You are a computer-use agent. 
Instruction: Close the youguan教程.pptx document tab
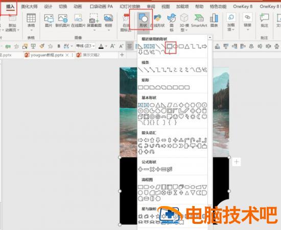[67, 55]
